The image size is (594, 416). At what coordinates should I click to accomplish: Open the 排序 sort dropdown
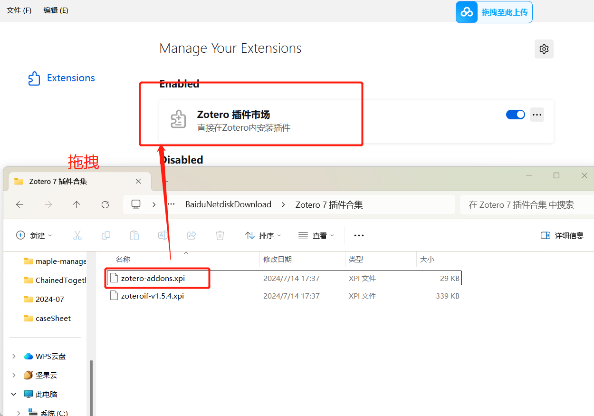(x=263, y=235)
